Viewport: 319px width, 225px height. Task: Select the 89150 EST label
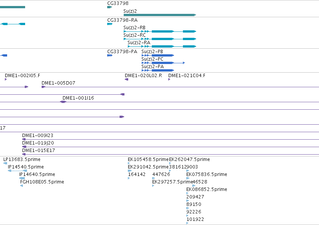point(194,204)
